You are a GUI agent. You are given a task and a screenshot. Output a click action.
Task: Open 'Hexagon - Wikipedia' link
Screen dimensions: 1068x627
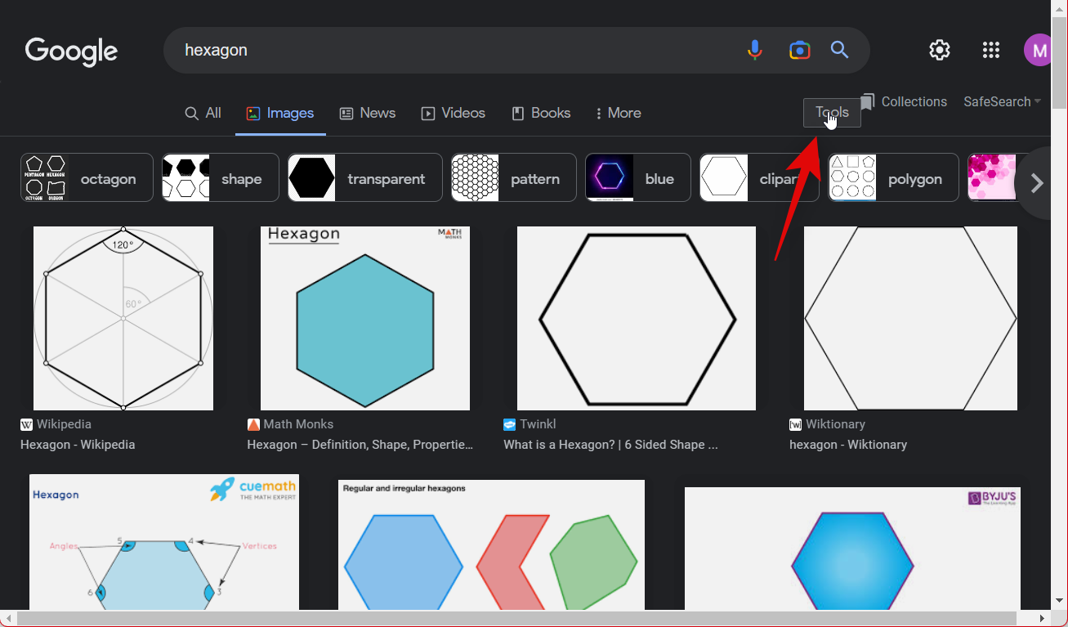[x=78, y=445]
